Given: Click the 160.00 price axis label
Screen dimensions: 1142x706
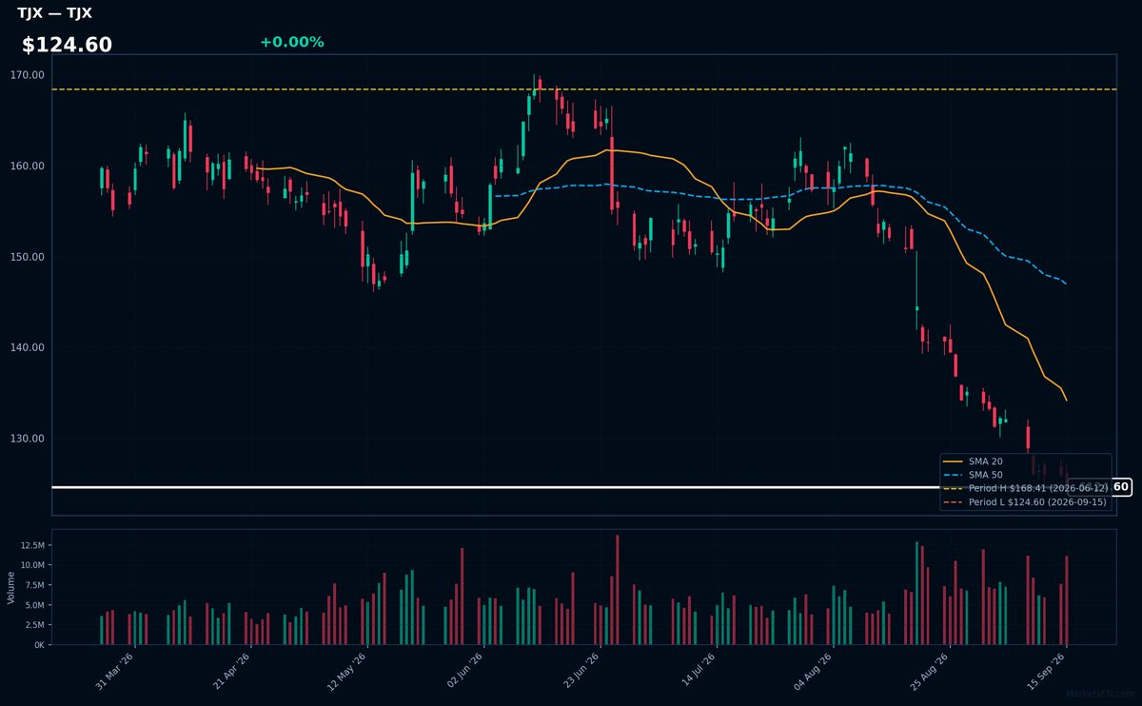Looking at the screenshot, I should pos(28,166).
